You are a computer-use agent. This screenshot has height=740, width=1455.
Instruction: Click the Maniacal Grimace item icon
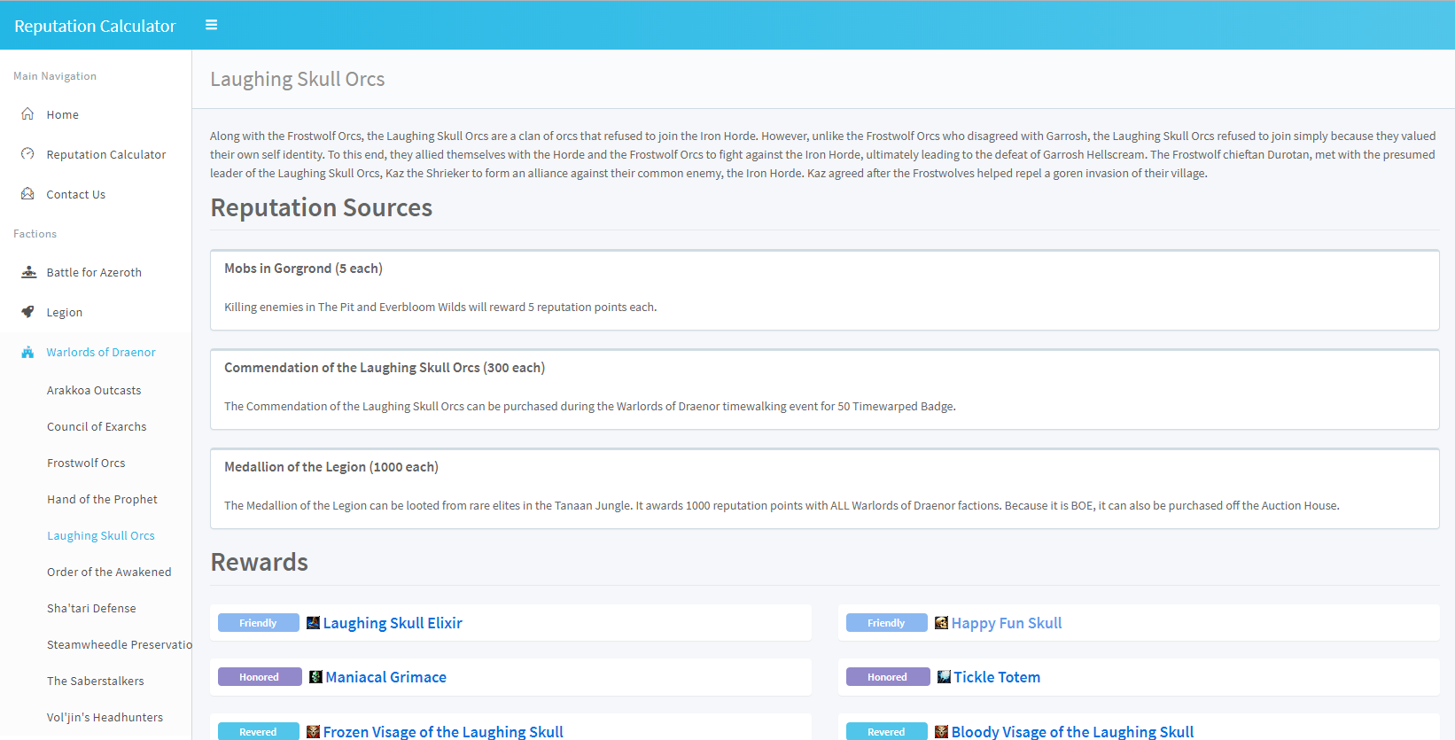click(315, 677)
